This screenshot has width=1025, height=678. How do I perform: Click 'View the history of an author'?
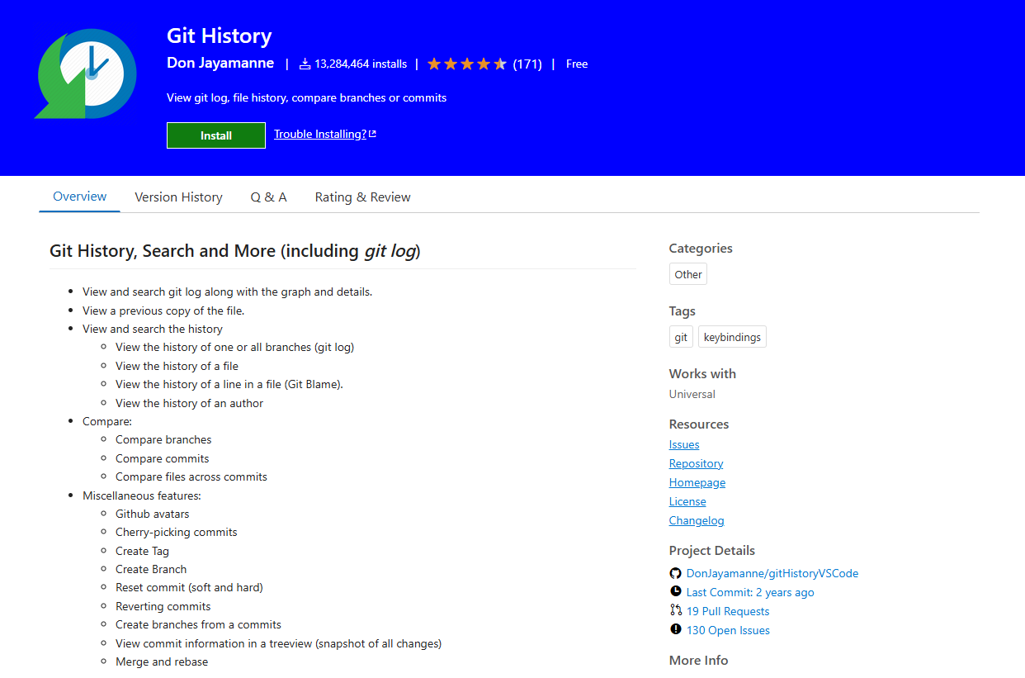pos(189,403)
